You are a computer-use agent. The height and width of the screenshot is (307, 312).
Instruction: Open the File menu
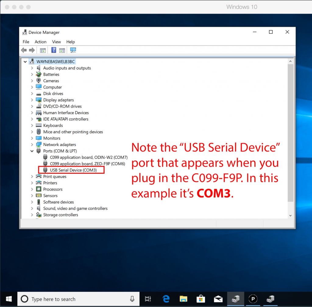point(26,42)
